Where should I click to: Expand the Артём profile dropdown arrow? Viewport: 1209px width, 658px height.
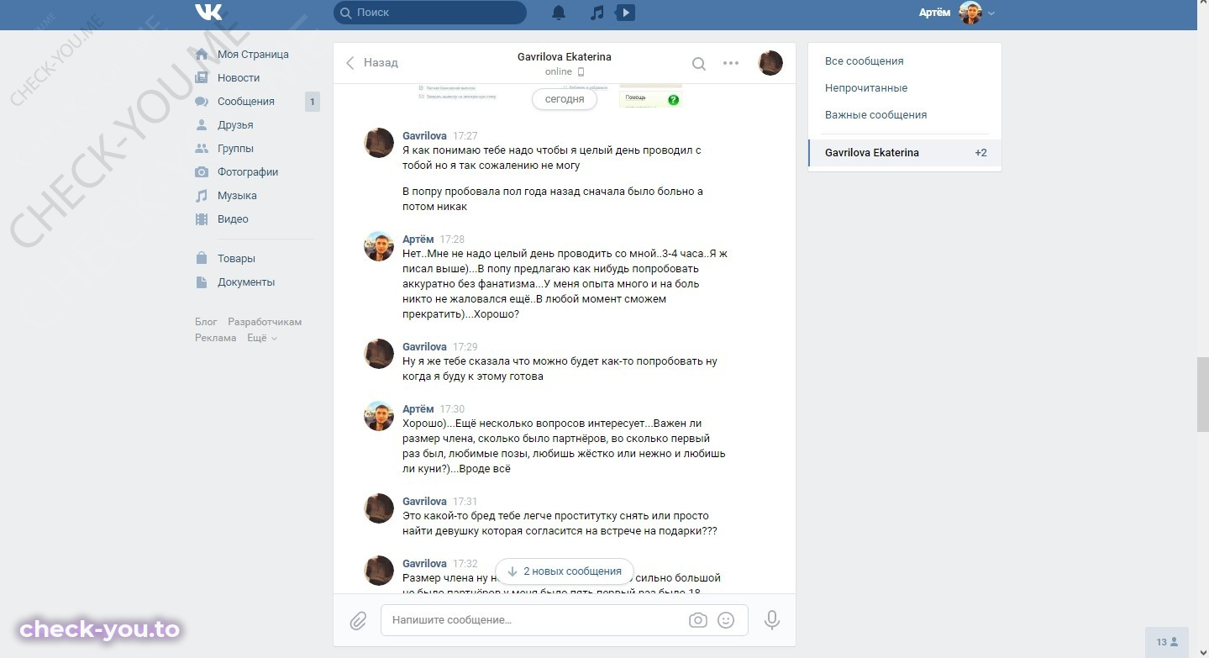[991, 13]
